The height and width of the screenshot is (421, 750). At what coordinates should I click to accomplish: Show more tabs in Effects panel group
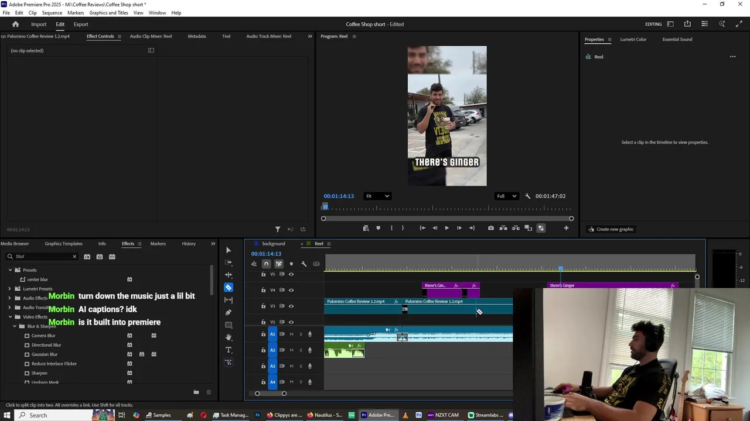(x=213, y=244)
